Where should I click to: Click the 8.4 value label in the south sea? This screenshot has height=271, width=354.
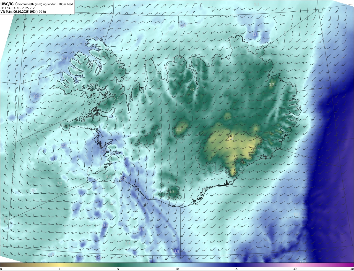[x=128, y=243]
